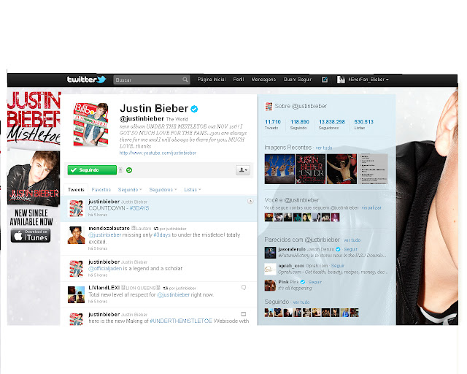Click the Buscar search field
The image size is (467, 374).
click(x=152, y=80)
